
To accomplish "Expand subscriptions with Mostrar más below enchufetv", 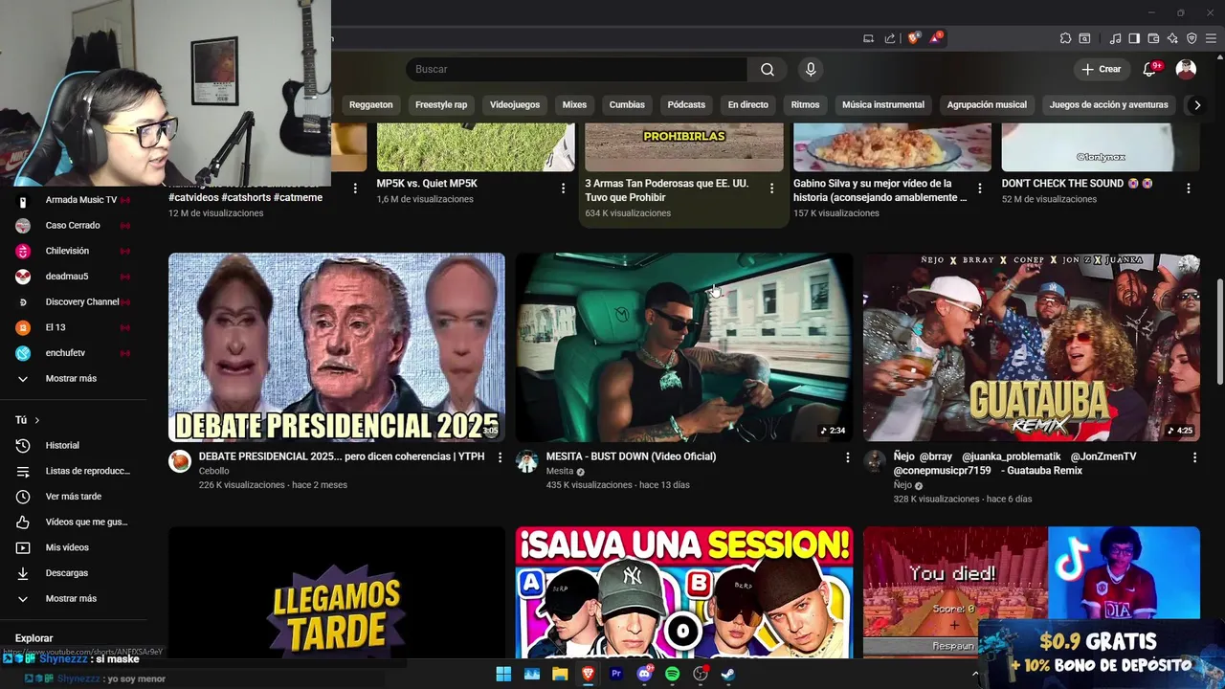I will (x=73, y=378).
